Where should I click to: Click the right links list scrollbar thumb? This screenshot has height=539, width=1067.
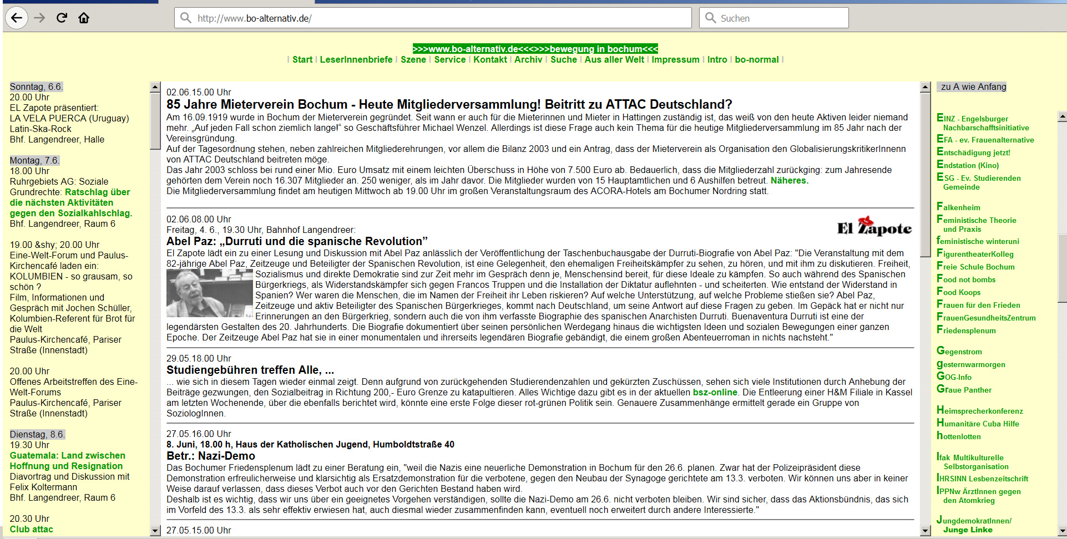click(1062, 268)
